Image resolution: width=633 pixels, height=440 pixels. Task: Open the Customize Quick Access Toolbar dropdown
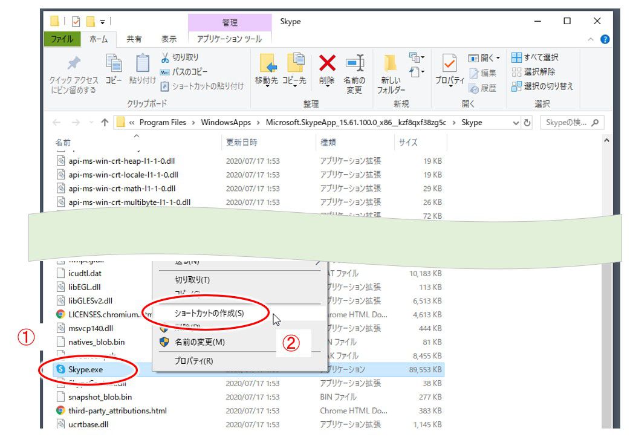pos(103,21)
